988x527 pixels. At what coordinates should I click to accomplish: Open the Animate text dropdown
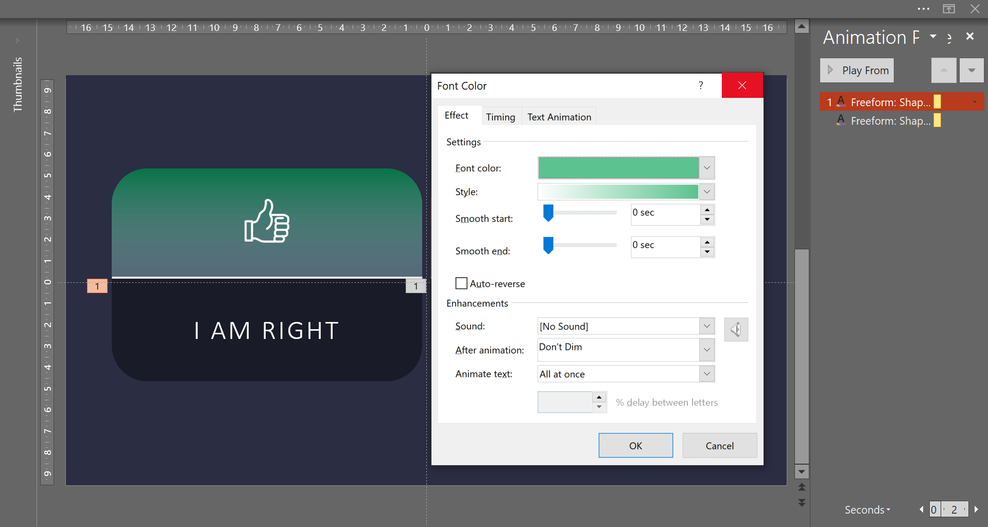tap(707, 374)
